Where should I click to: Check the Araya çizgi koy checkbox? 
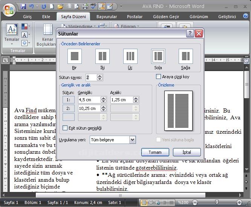pos(158,77)
